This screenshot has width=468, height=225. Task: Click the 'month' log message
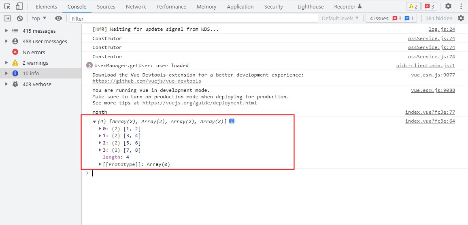click(100, 112)
